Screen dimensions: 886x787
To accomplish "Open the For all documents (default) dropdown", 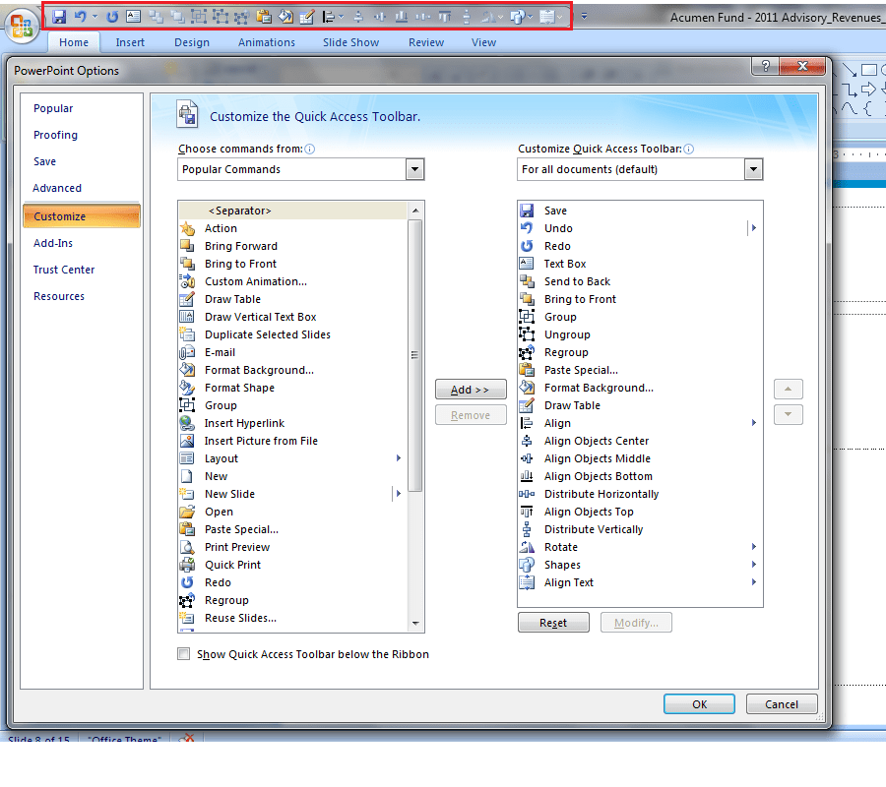I will pyautogui.click(x=753, y=169).
